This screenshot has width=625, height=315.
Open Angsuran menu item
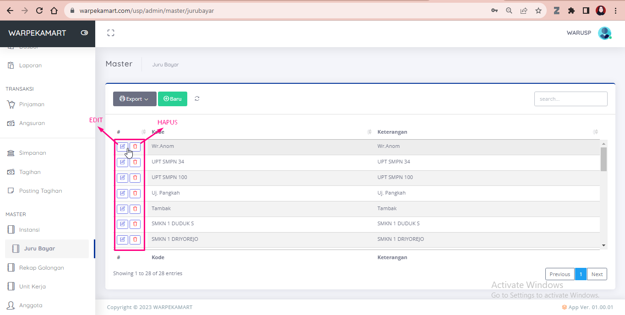pyautogui.click(x=32, y=123)
